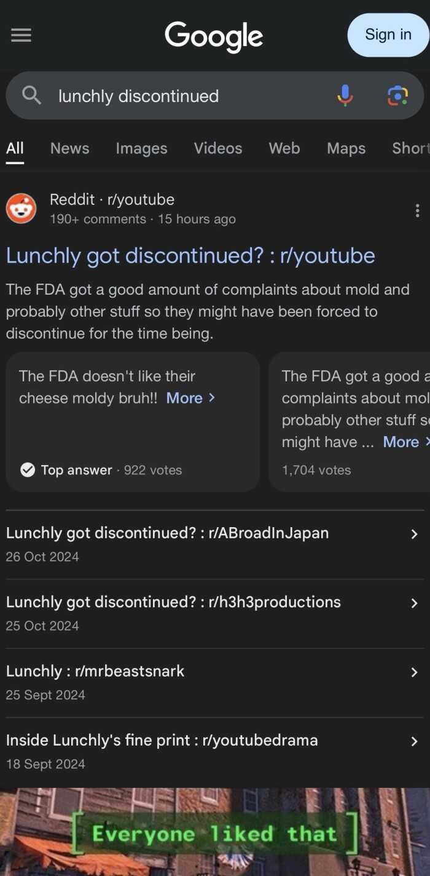This screenshot has width=430, height=876.
Task: Open the hamburger menu
Action: 21,36
